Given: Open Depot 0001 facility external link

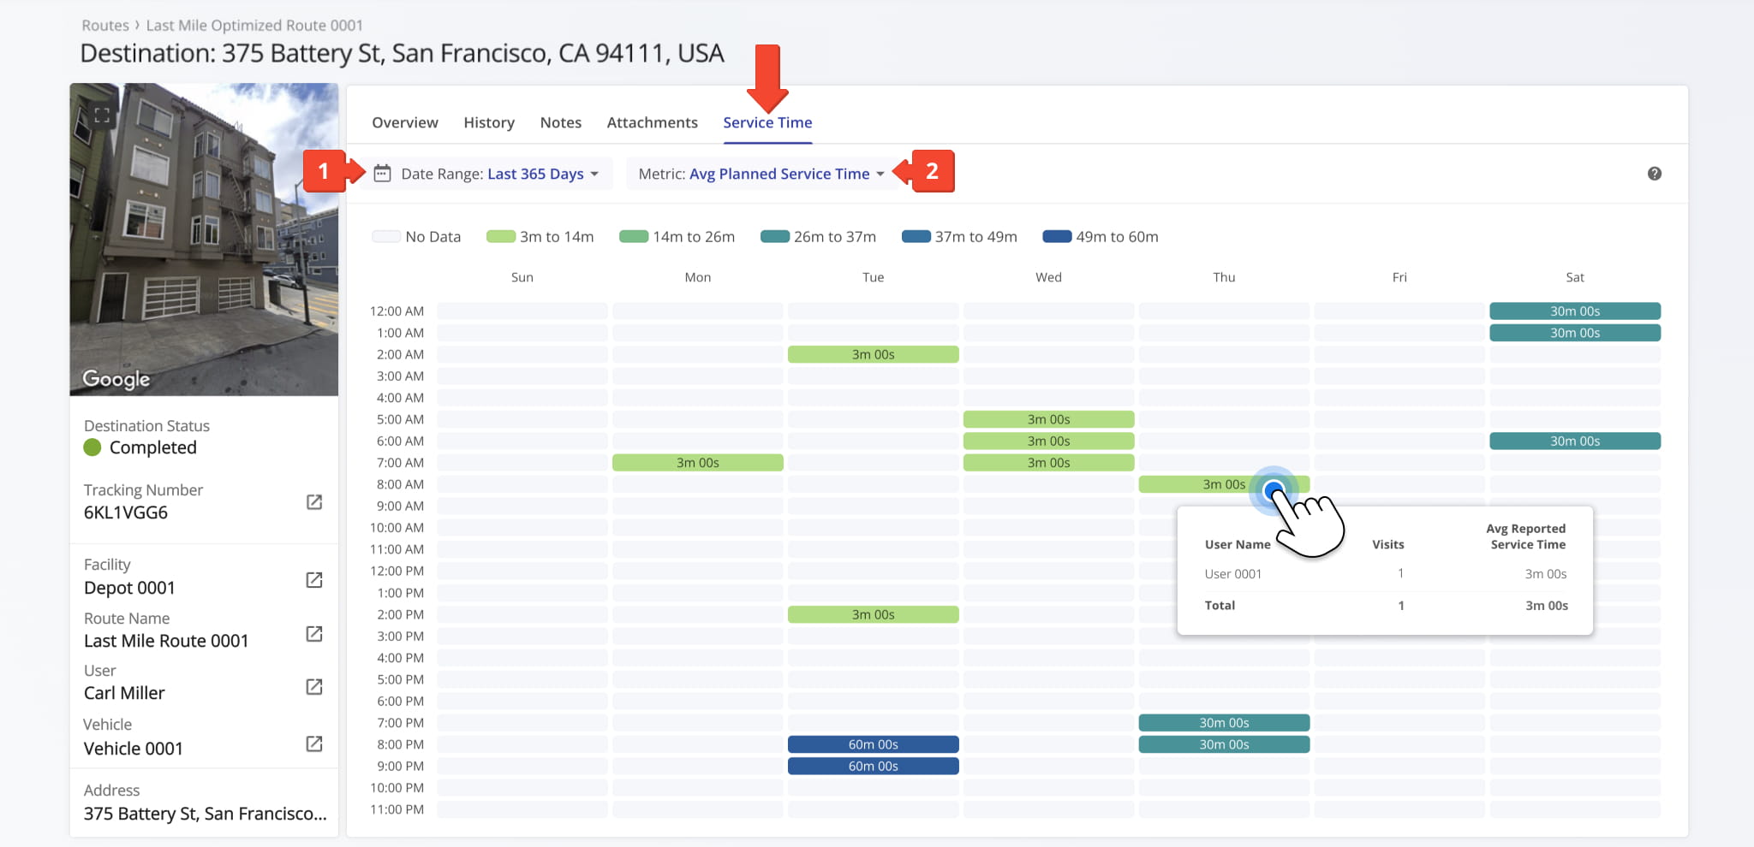Looking at the screenshot, I should click(x=313, y=579).
